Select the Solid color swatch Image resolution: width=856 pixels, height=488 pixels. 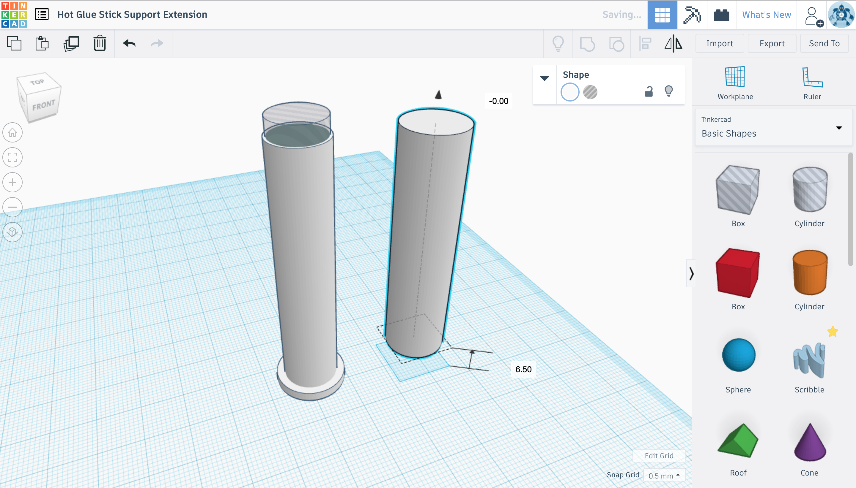point(570,92)
